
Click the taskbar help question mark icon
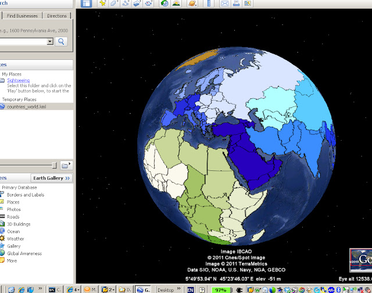202,290
